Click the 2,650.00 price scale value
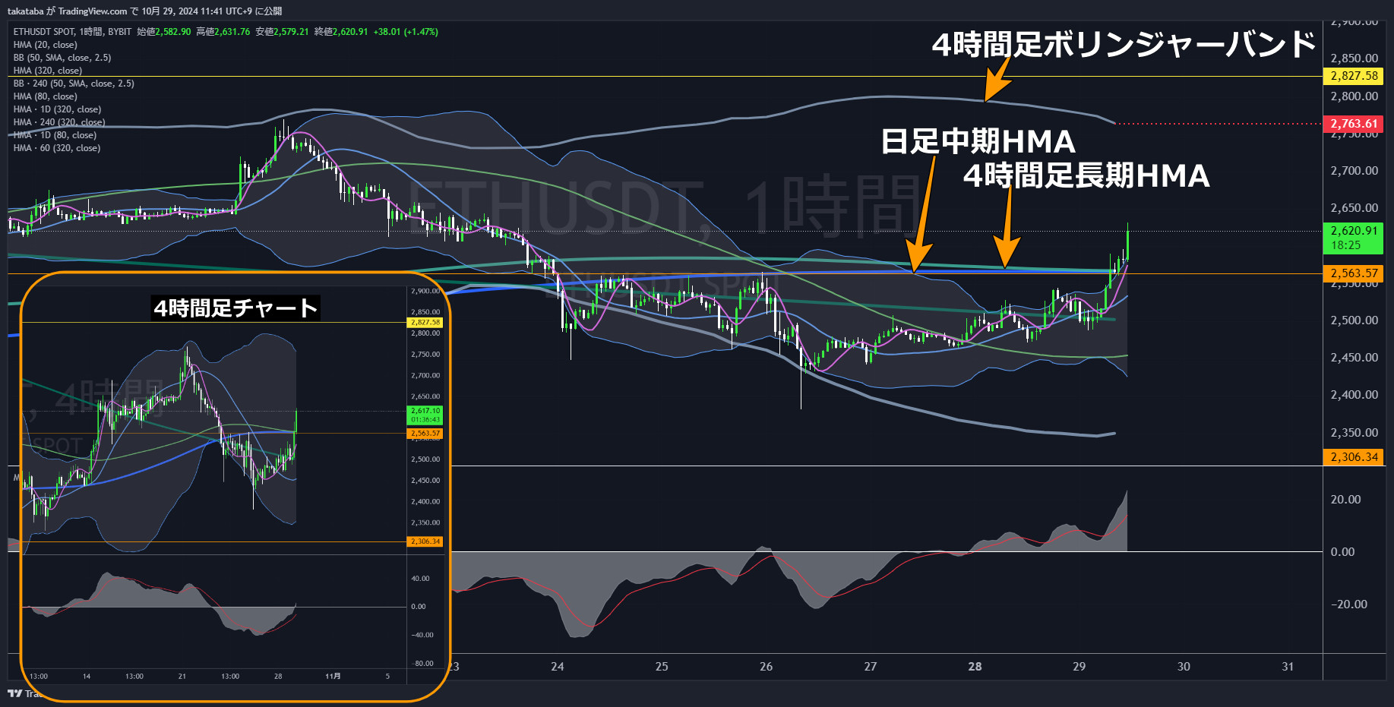Viewport: 1394px width, 707px height. pyautogui.click(x=1354, y=208)
